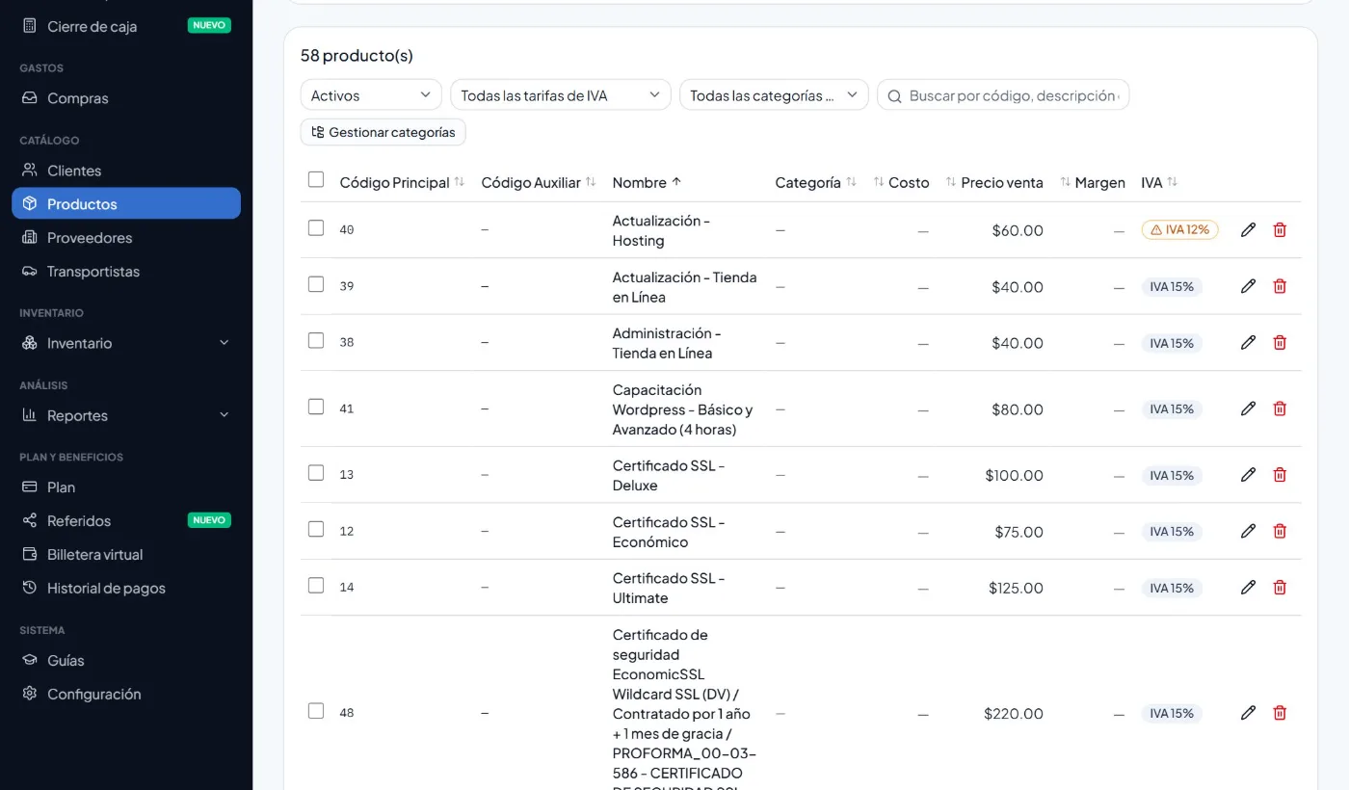
Task: Go to Proveedores in the sidebar
Action: coord(126,238)
